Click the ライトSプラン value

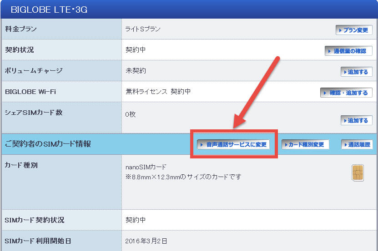click(x=143, y=29)
